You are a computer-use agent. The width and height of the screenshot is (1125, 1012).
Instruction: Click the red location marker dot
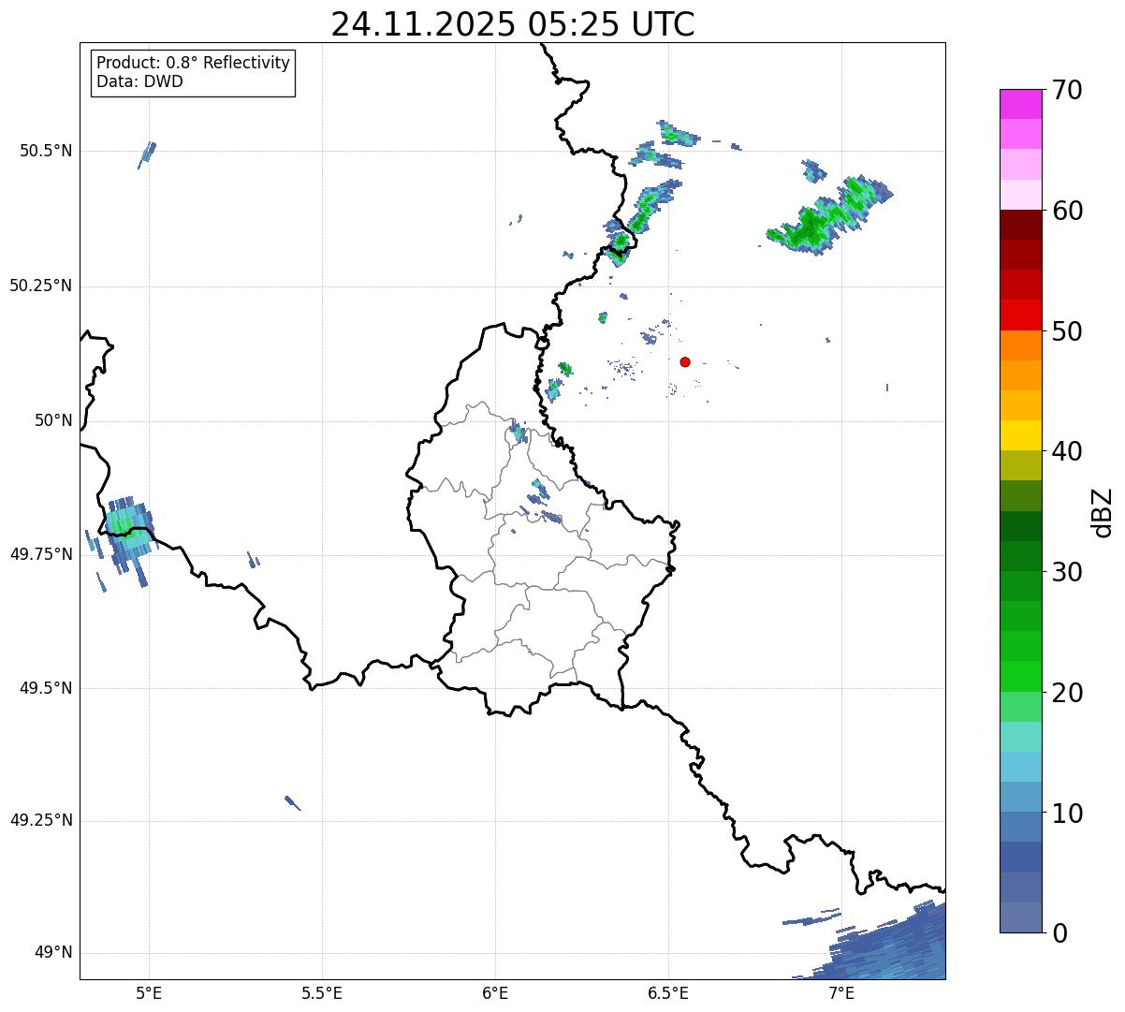point(685,361)
